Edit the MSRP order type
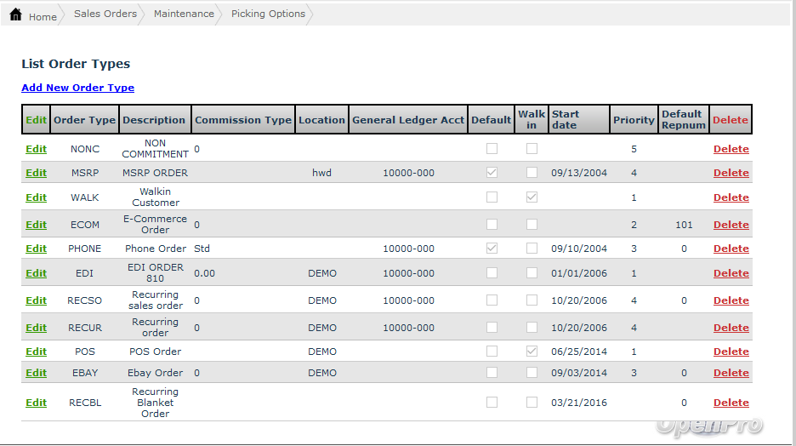This screenshot has height=446, width=796. point(36,173)
